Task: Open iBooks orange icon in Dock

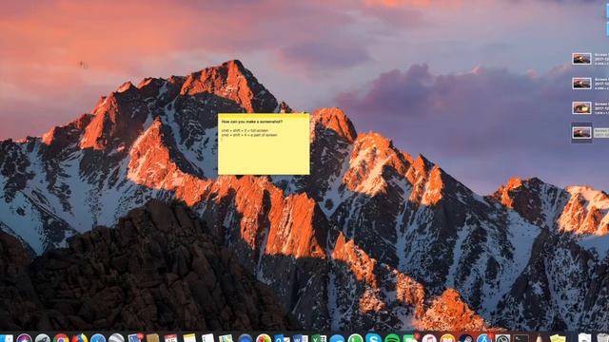Action: click(x=447, y=338)
